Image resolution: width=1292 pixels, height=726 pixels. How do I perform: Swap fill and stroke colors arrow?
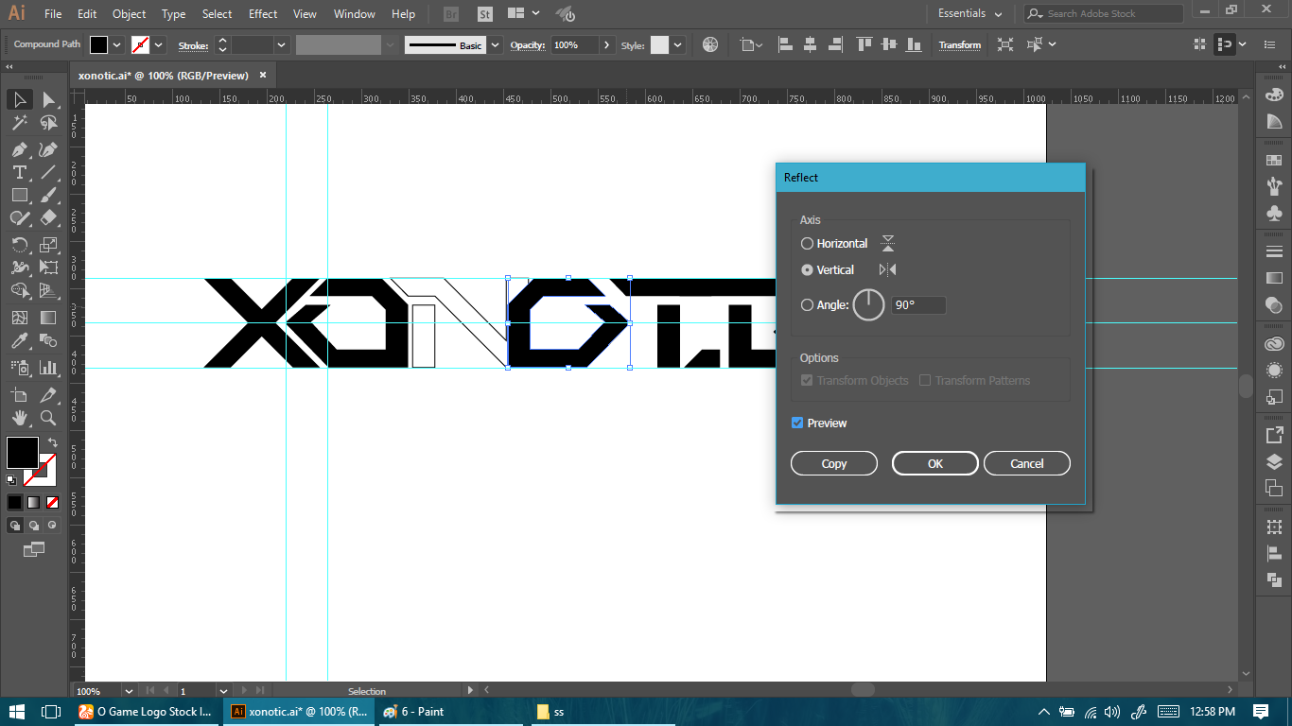(52, 441)
